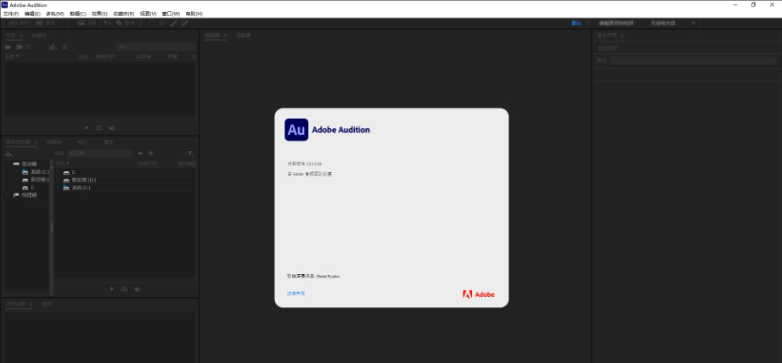The image size is (782, 363).
Task: Open the 窗口(W) menu
Action: click(171, 14)
